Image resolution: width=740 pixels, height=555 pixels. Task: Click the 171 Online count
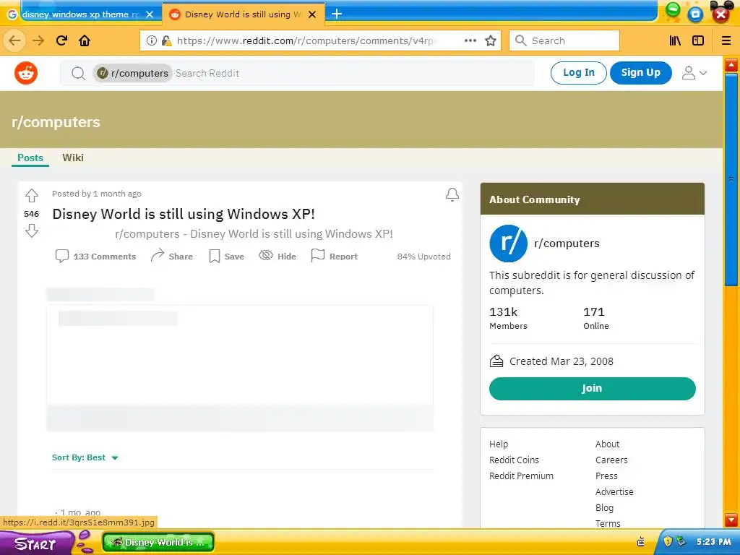click(x=596, y=318)
